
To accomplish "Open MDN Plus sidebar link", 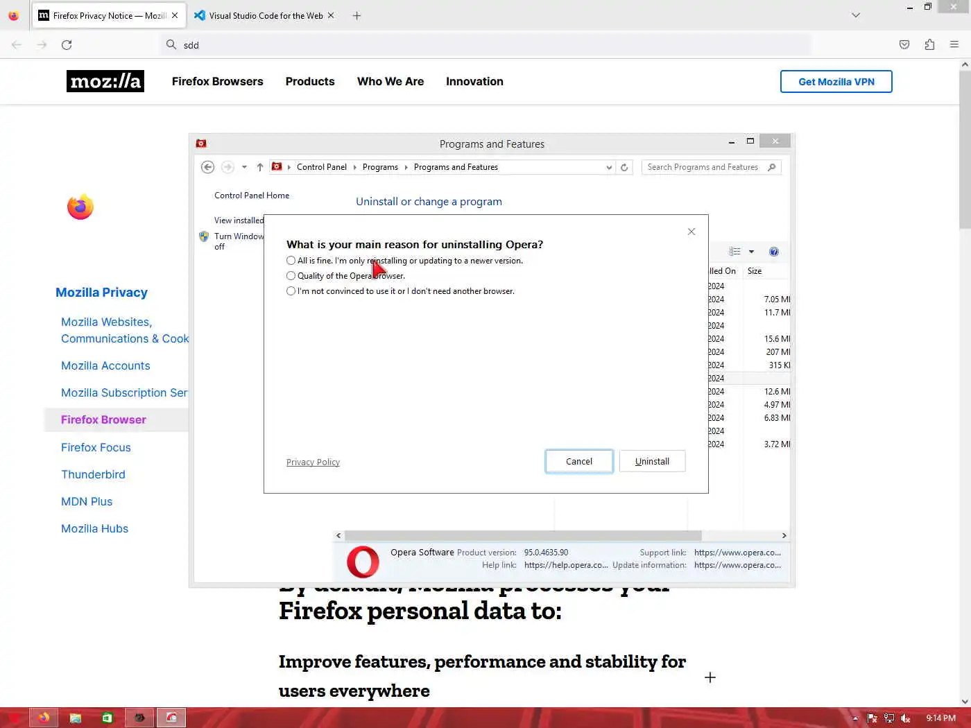I will [x=87, y=501].
